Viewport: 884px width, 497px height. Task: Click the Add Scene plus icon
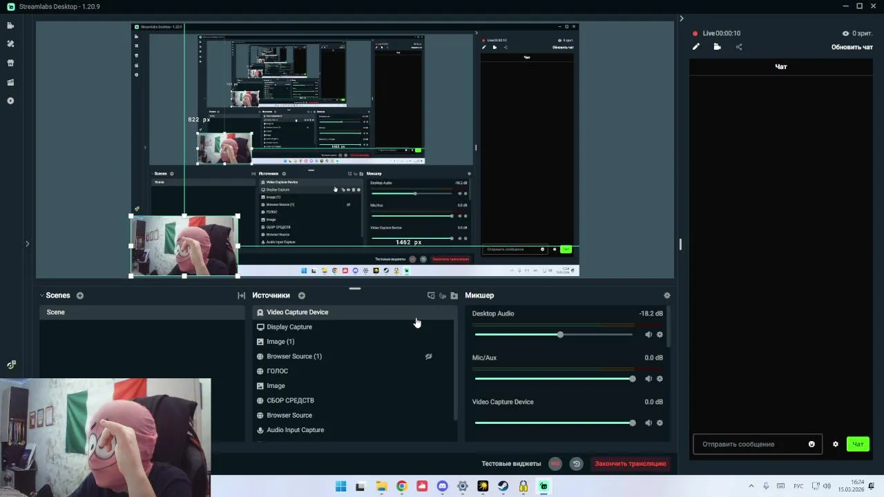point(80,295)
